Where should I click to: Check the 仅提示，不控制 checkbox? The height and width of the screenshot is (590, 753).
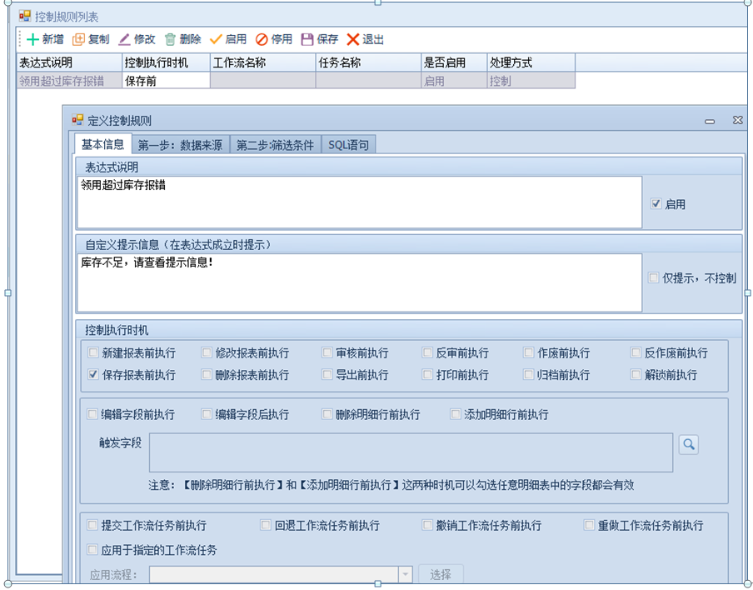654,278
